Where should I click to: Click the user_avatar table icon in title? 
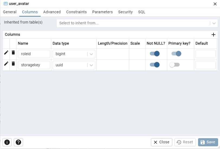coord(6,4)
